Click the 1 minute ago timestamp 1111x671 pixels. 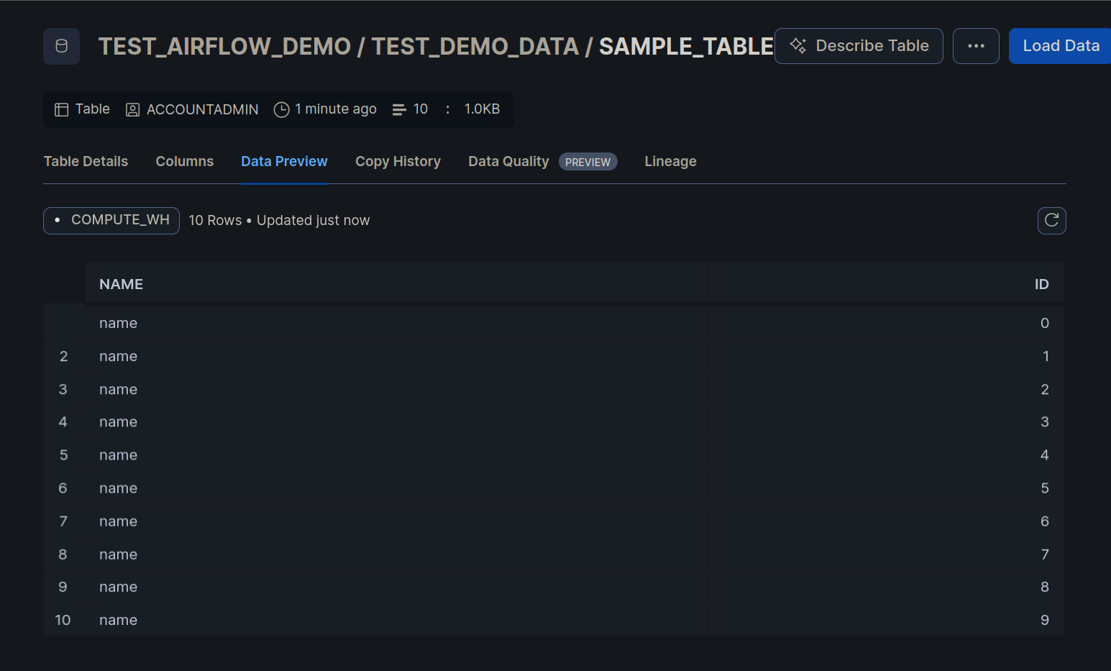(x=336, y=109)
